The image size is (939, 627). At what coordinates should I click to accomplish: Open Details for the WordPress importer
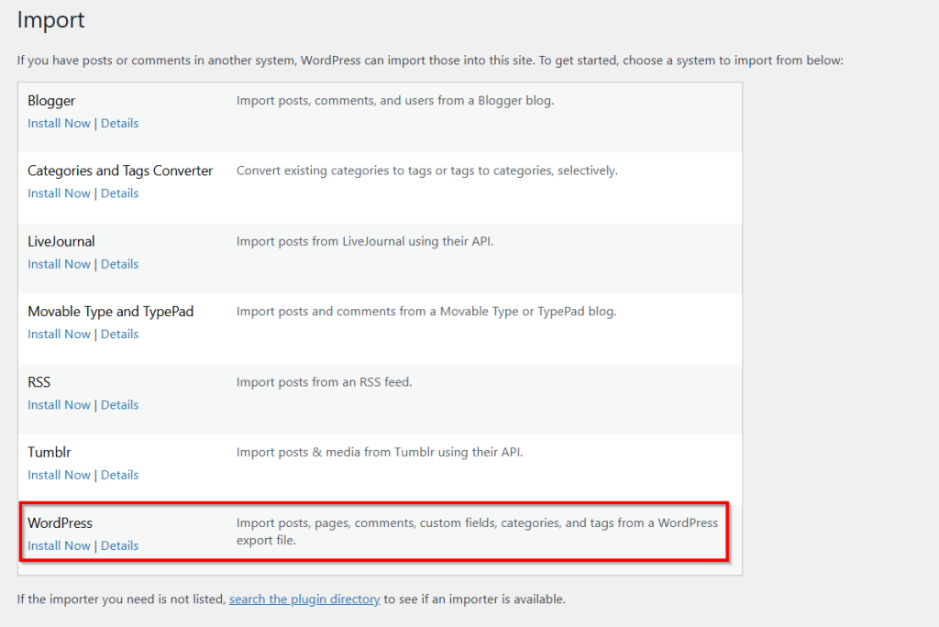119,545
